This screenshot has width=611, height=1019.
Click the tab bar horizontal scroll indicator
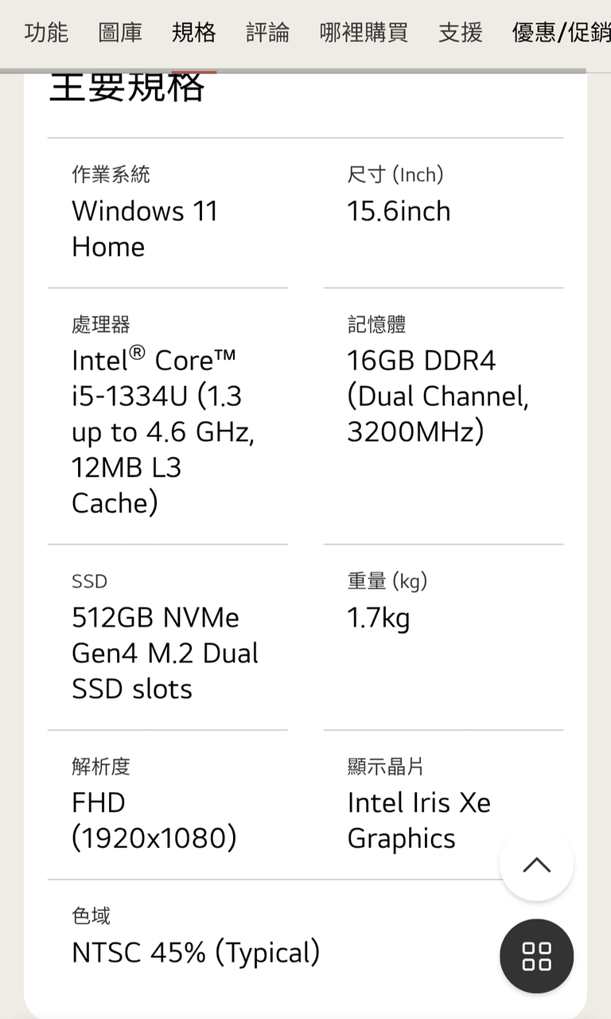(x=293, y=71)
